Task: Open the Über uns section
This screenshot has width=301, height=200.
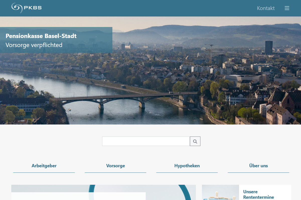Action: (258, 166)
